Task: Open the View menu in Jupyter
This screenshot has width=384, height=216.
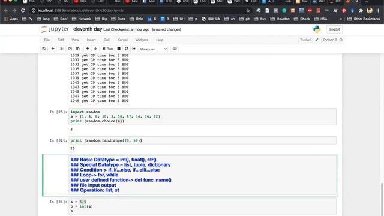Action: 75,40
